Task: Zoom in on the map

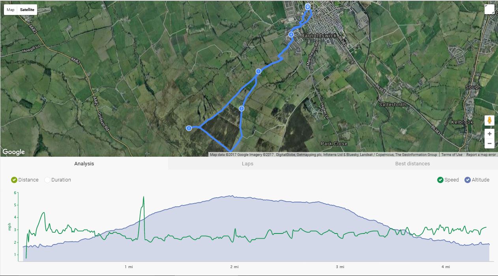Action: 489,134
